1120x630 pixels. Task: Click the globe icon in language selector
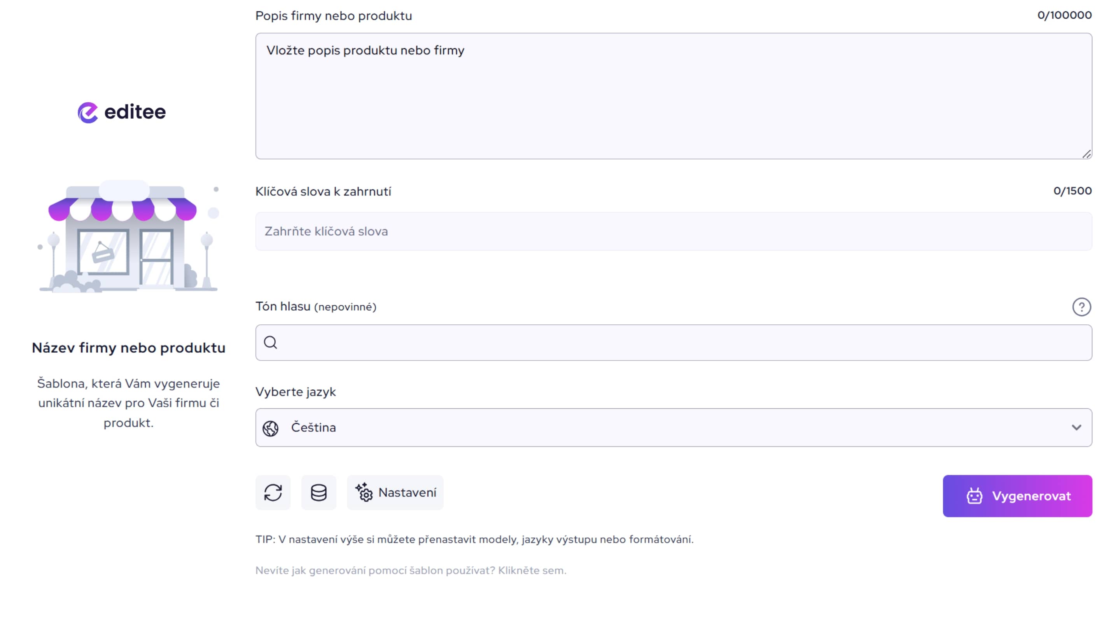coord(270,428)
